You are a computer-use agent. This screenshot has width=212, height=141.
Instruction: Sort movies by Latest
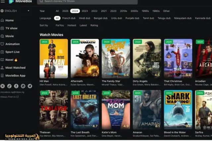83,25
